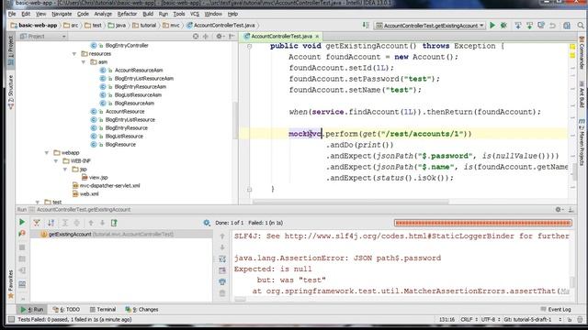Collapse the jsp folder
Screen dimensions: 588x330
[x=65, y=169]
